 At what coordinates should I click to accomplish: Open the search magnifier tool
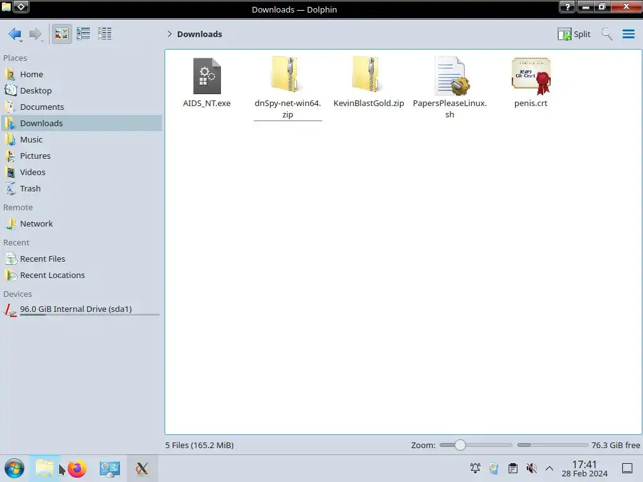coord(607,34)
